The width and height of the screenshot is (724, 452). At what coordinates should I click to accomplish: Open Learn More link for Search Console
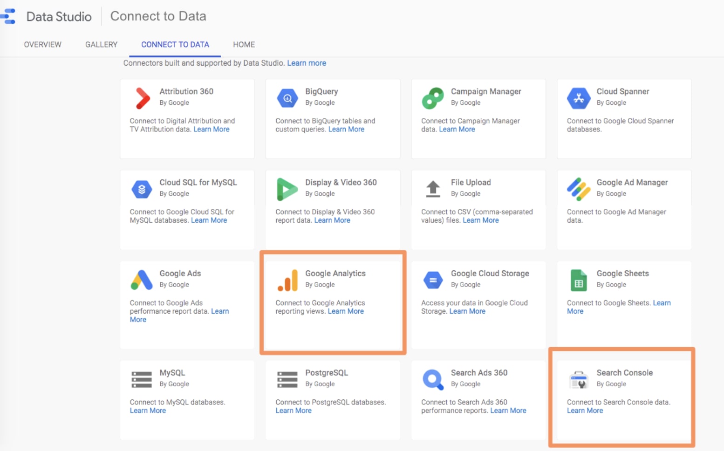pos(585,411)
